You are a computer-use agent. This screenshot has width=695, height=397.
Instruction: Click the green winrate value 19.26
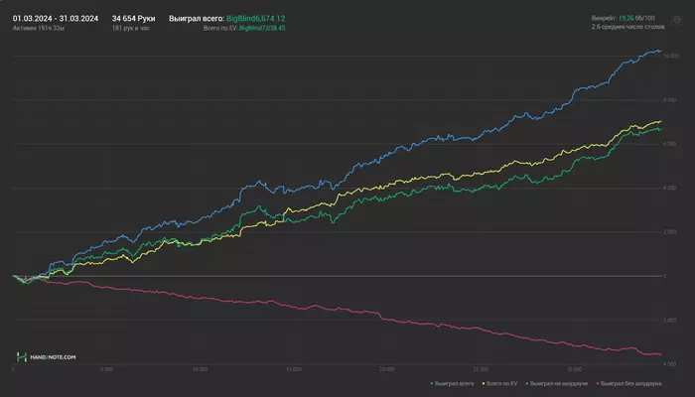pos(625,18)
